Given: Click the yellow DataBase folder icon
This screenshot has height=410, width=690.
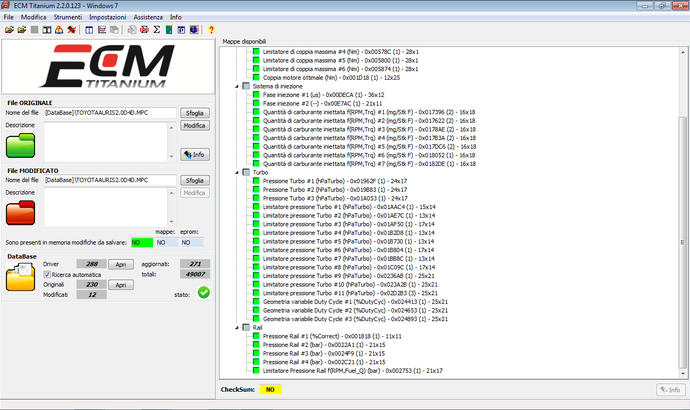Looking at the screenshot, I should pyautogui.click(x=20, y=277).
